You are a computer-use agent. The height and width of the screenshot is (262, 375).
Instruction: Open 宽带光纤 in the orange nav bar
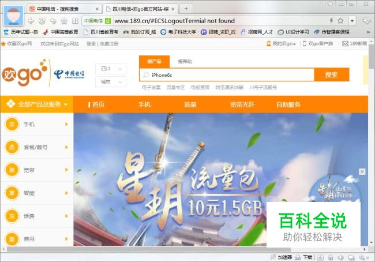coord(242,104)
